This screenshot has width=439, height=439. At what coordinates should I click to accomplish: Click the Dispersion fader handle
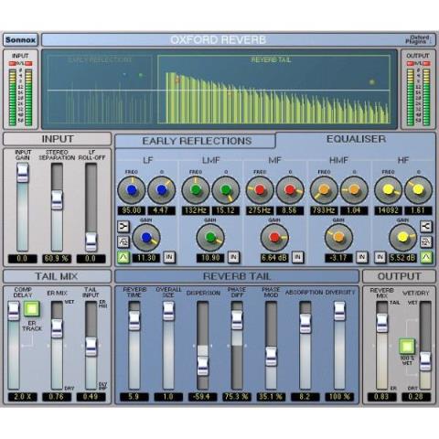point(202,366)
